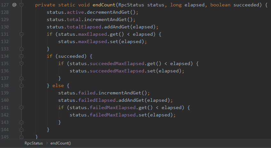Click line number 127 in the gutter
The width and height of the screenshot is (271, 148).
coord(5,5)
